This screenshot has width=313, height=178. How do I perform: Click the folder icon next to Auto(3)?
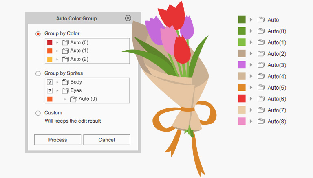click(x=261, y=65)
